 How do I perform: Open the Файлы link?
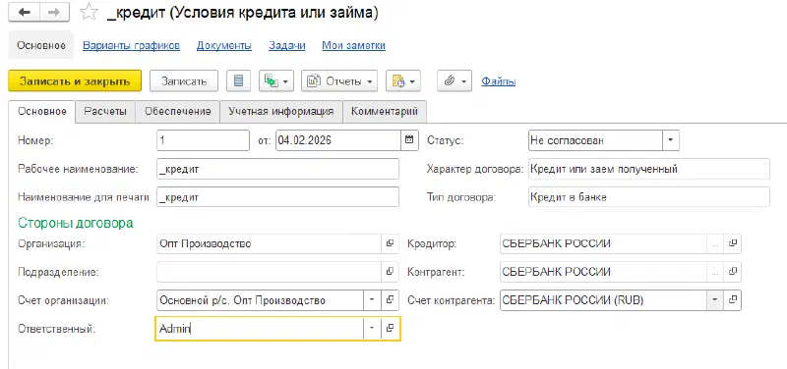coord(498,81)
